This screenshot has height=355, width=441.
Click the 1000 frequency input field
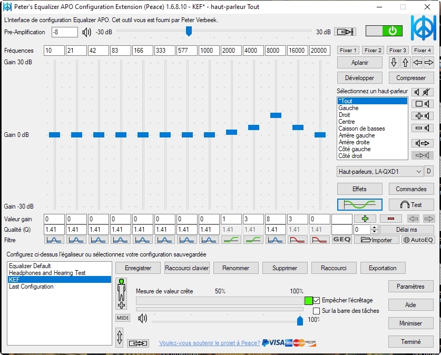(209, 51)
